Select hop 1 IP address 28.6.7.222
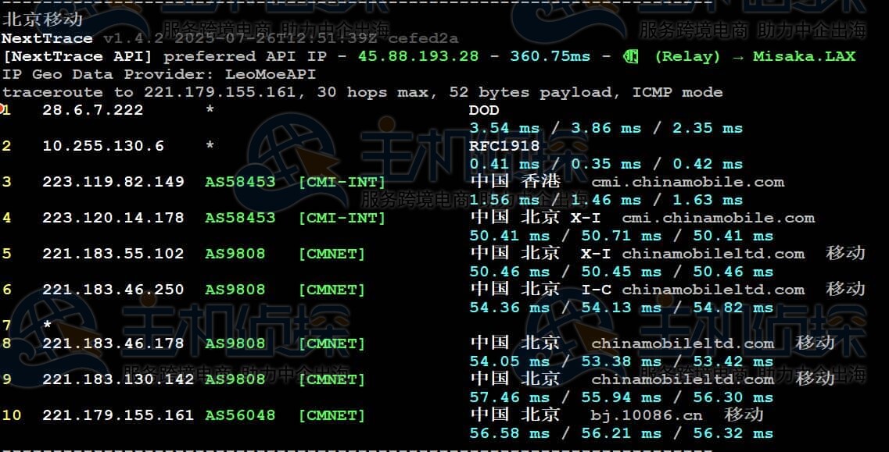The image size is (889, 452). tap(92, 110)
